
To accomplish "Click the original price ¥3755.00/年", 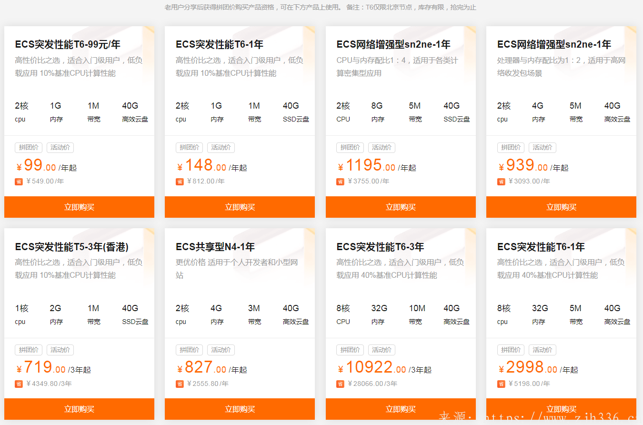I will pyautogui.click(x=369, y=182).
